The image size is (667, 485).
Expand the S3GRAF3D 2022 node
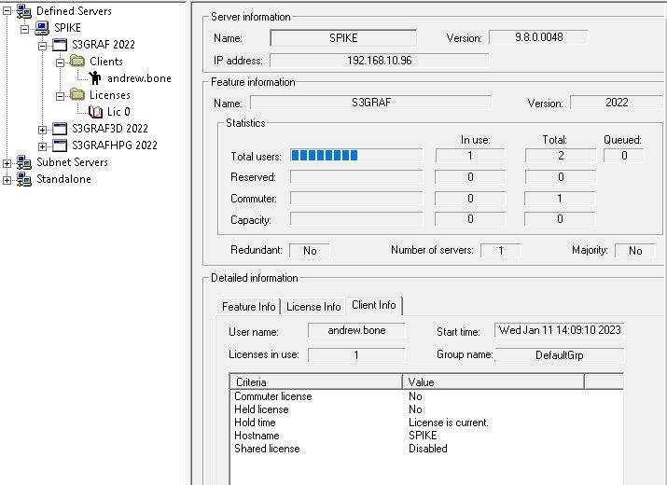click(x=43, y=130)
